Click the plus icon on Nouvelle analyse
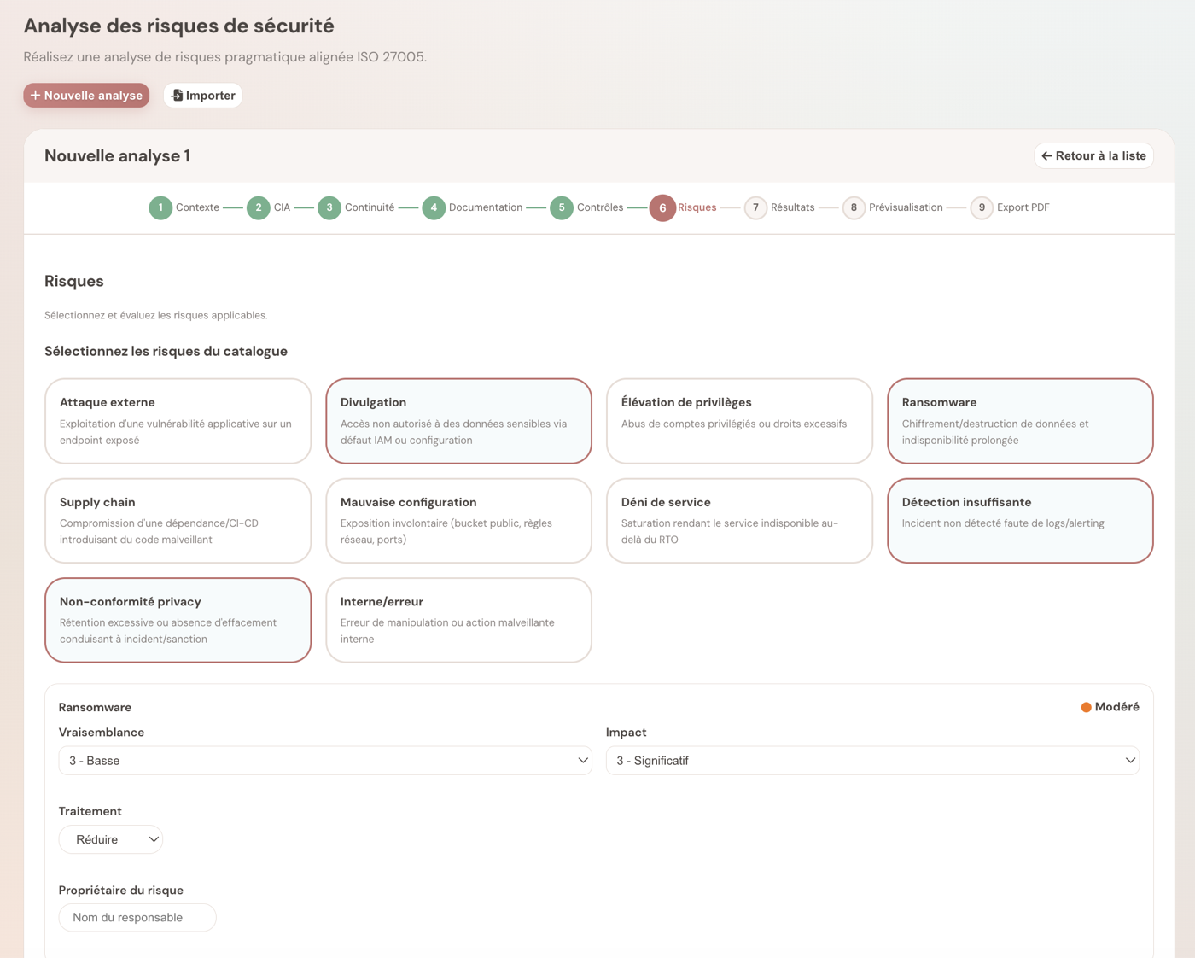 point(36,96)
